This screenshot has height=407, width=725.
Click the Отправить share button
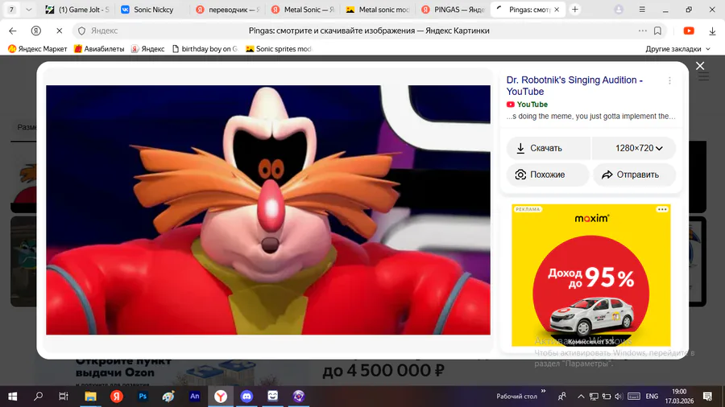click(x=635, y=175)
